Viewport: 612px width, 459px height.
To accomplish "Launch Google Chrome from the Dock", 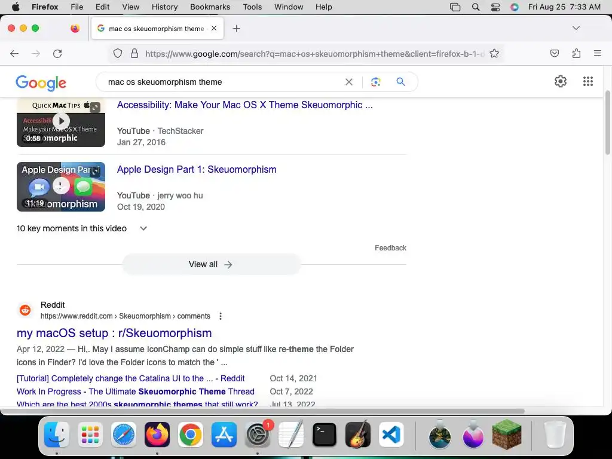I will coord(191,434).
